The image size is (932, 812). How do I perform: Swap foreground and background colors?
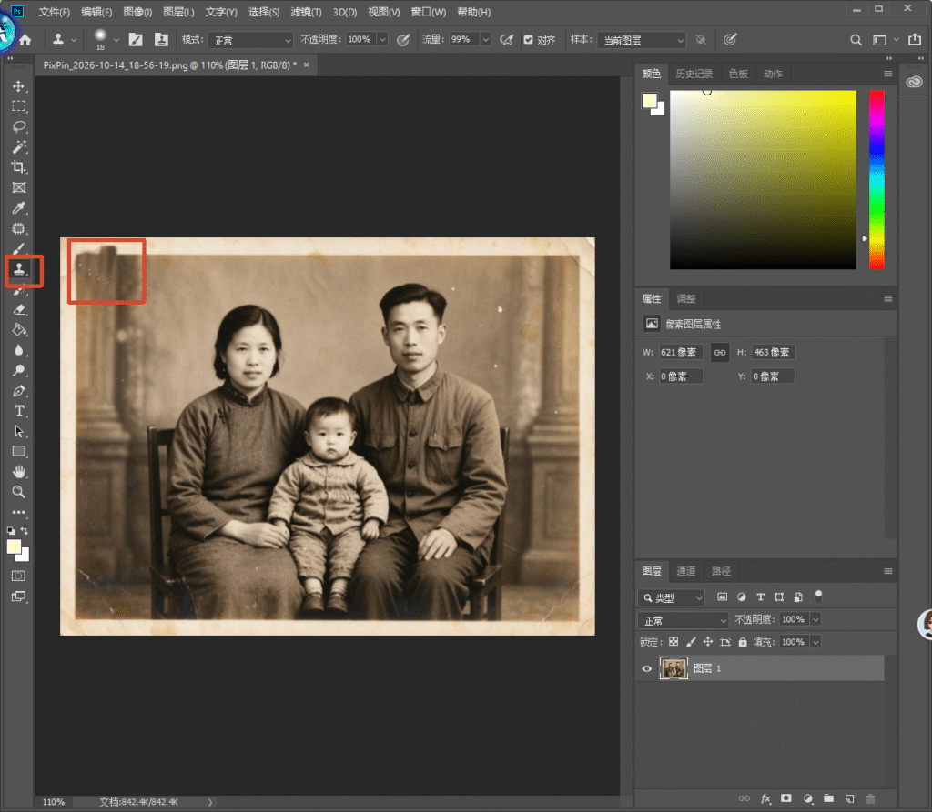[x=25, y=530]
